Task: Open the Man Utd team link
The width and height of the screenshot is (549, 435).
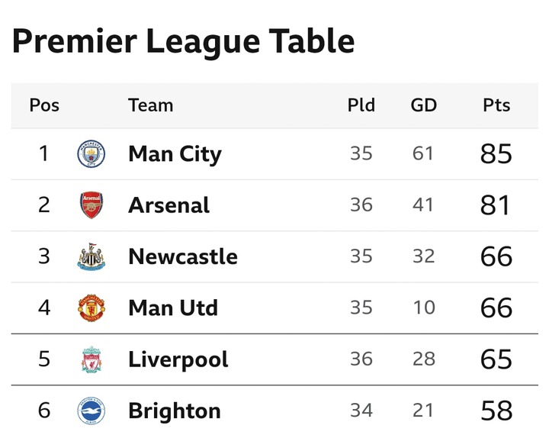Action: click(x=173, y=308)
